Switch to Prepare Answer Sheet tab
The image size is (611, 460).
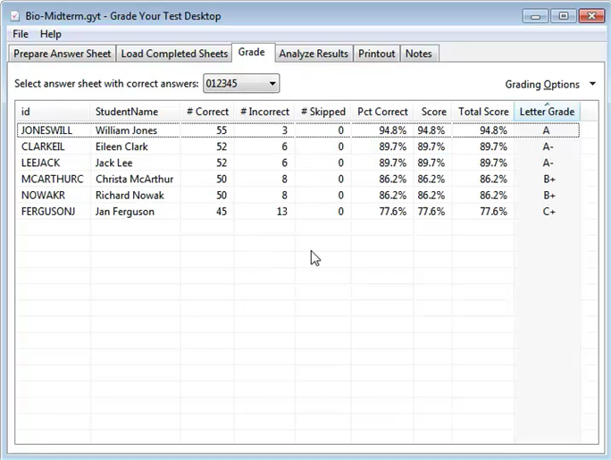(63, 54)
